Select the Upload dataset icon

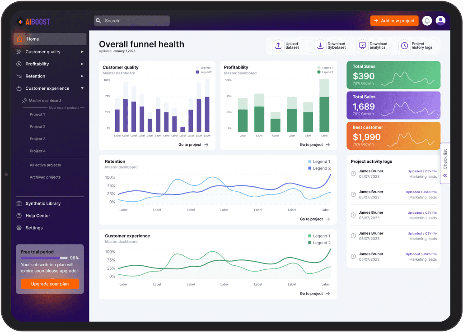pyautogui.click(x=278, y=45)
